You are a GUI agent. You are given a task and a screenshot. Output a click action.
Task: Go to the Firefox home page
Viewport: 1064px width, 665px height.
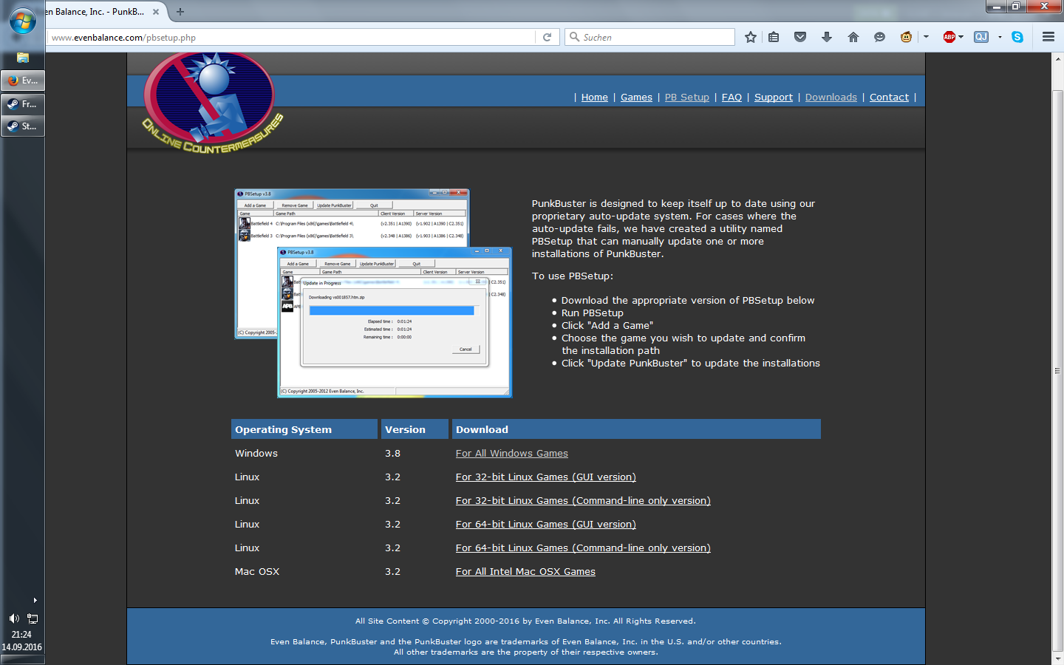(853, 37)
